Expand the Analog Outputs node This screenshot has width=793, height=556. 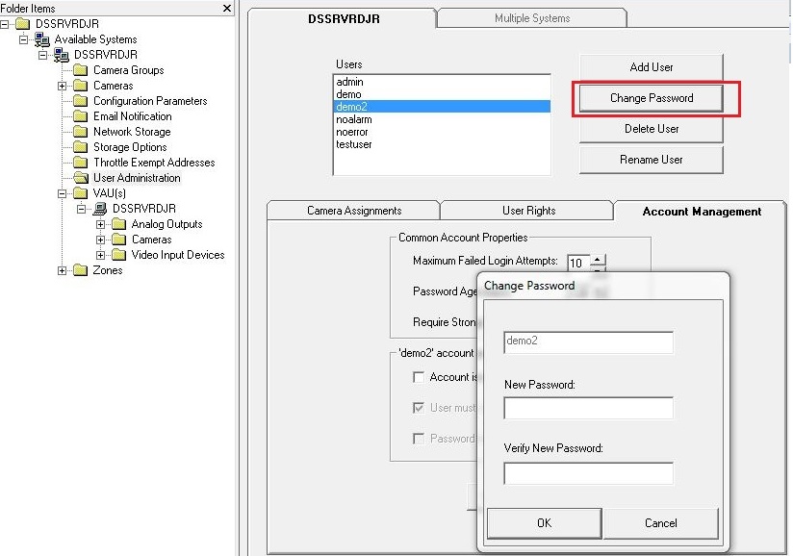[x=101, y=224]
